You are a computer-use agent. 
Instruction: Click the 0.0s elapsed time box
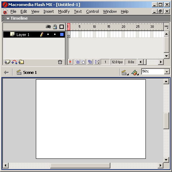[x=131, y=62]
